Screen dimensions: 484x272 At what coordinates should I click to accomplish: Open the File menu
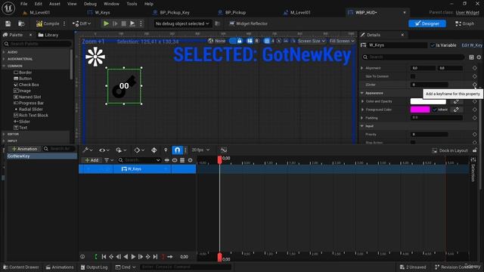23,4
